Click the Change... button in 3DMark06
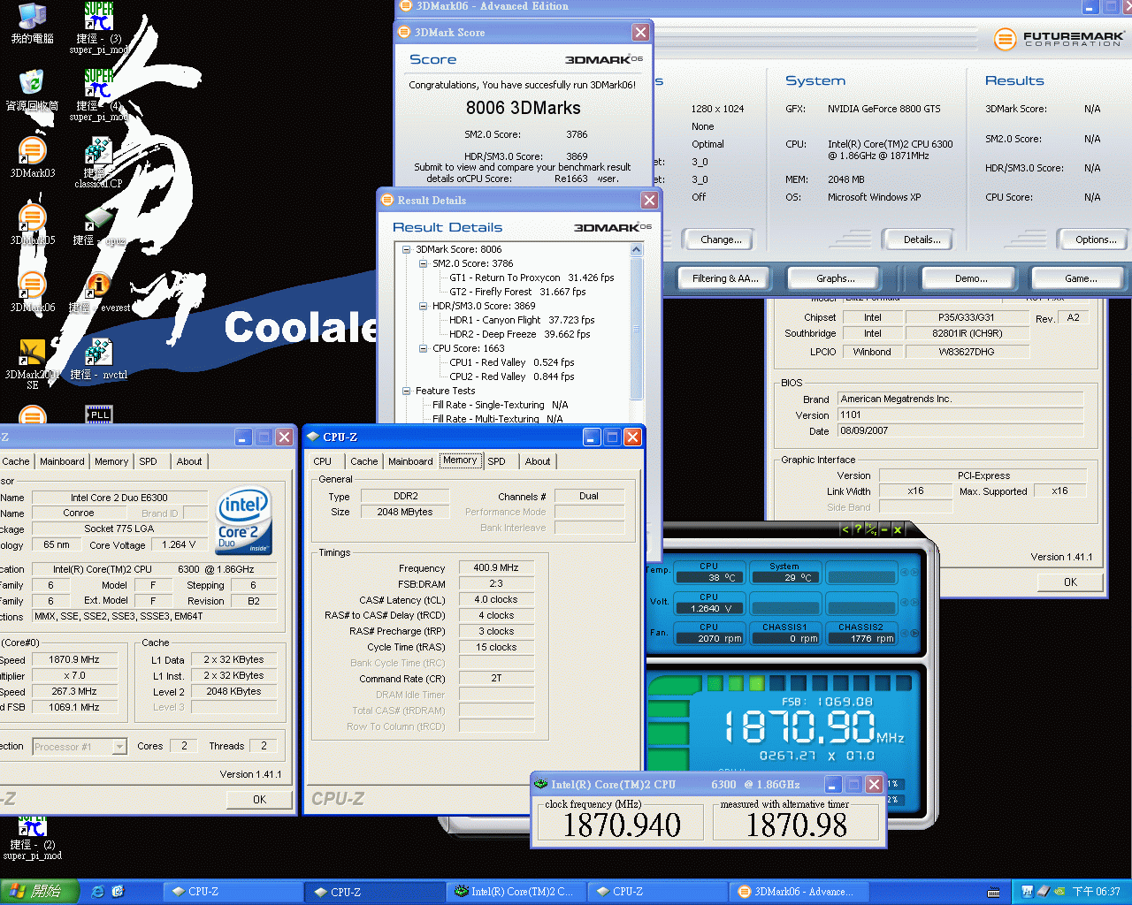1132x905 pixels. click(721, 240)
